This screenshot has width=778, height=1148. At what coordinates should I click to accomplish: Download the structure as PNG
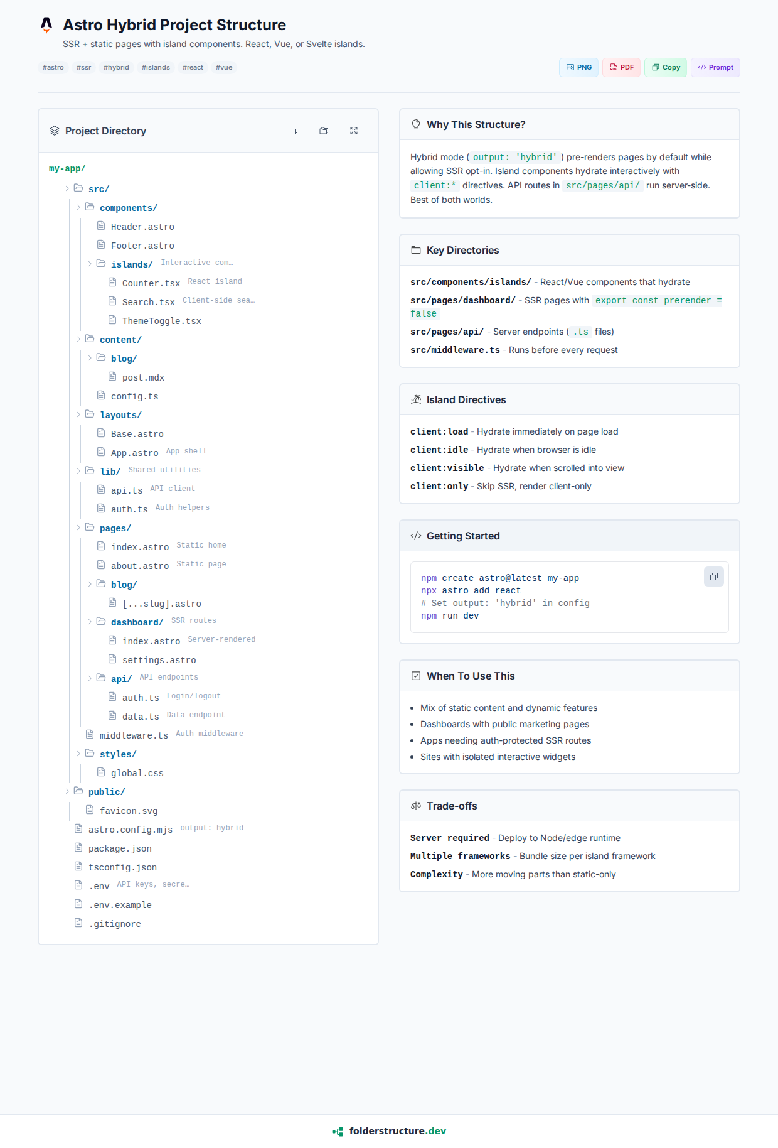tap(578, 67)
